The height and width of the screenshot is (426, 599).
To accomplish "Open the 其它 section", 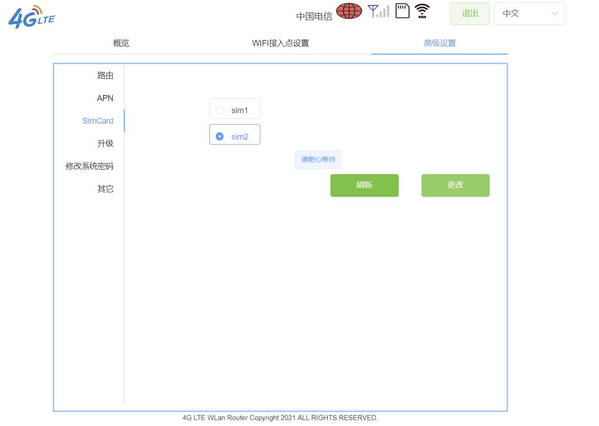I will (x=105, y=189).
